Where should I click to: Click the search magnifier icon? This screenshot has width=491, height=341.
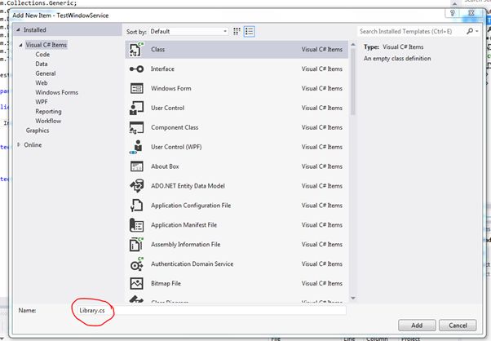(x=470, y=31)
